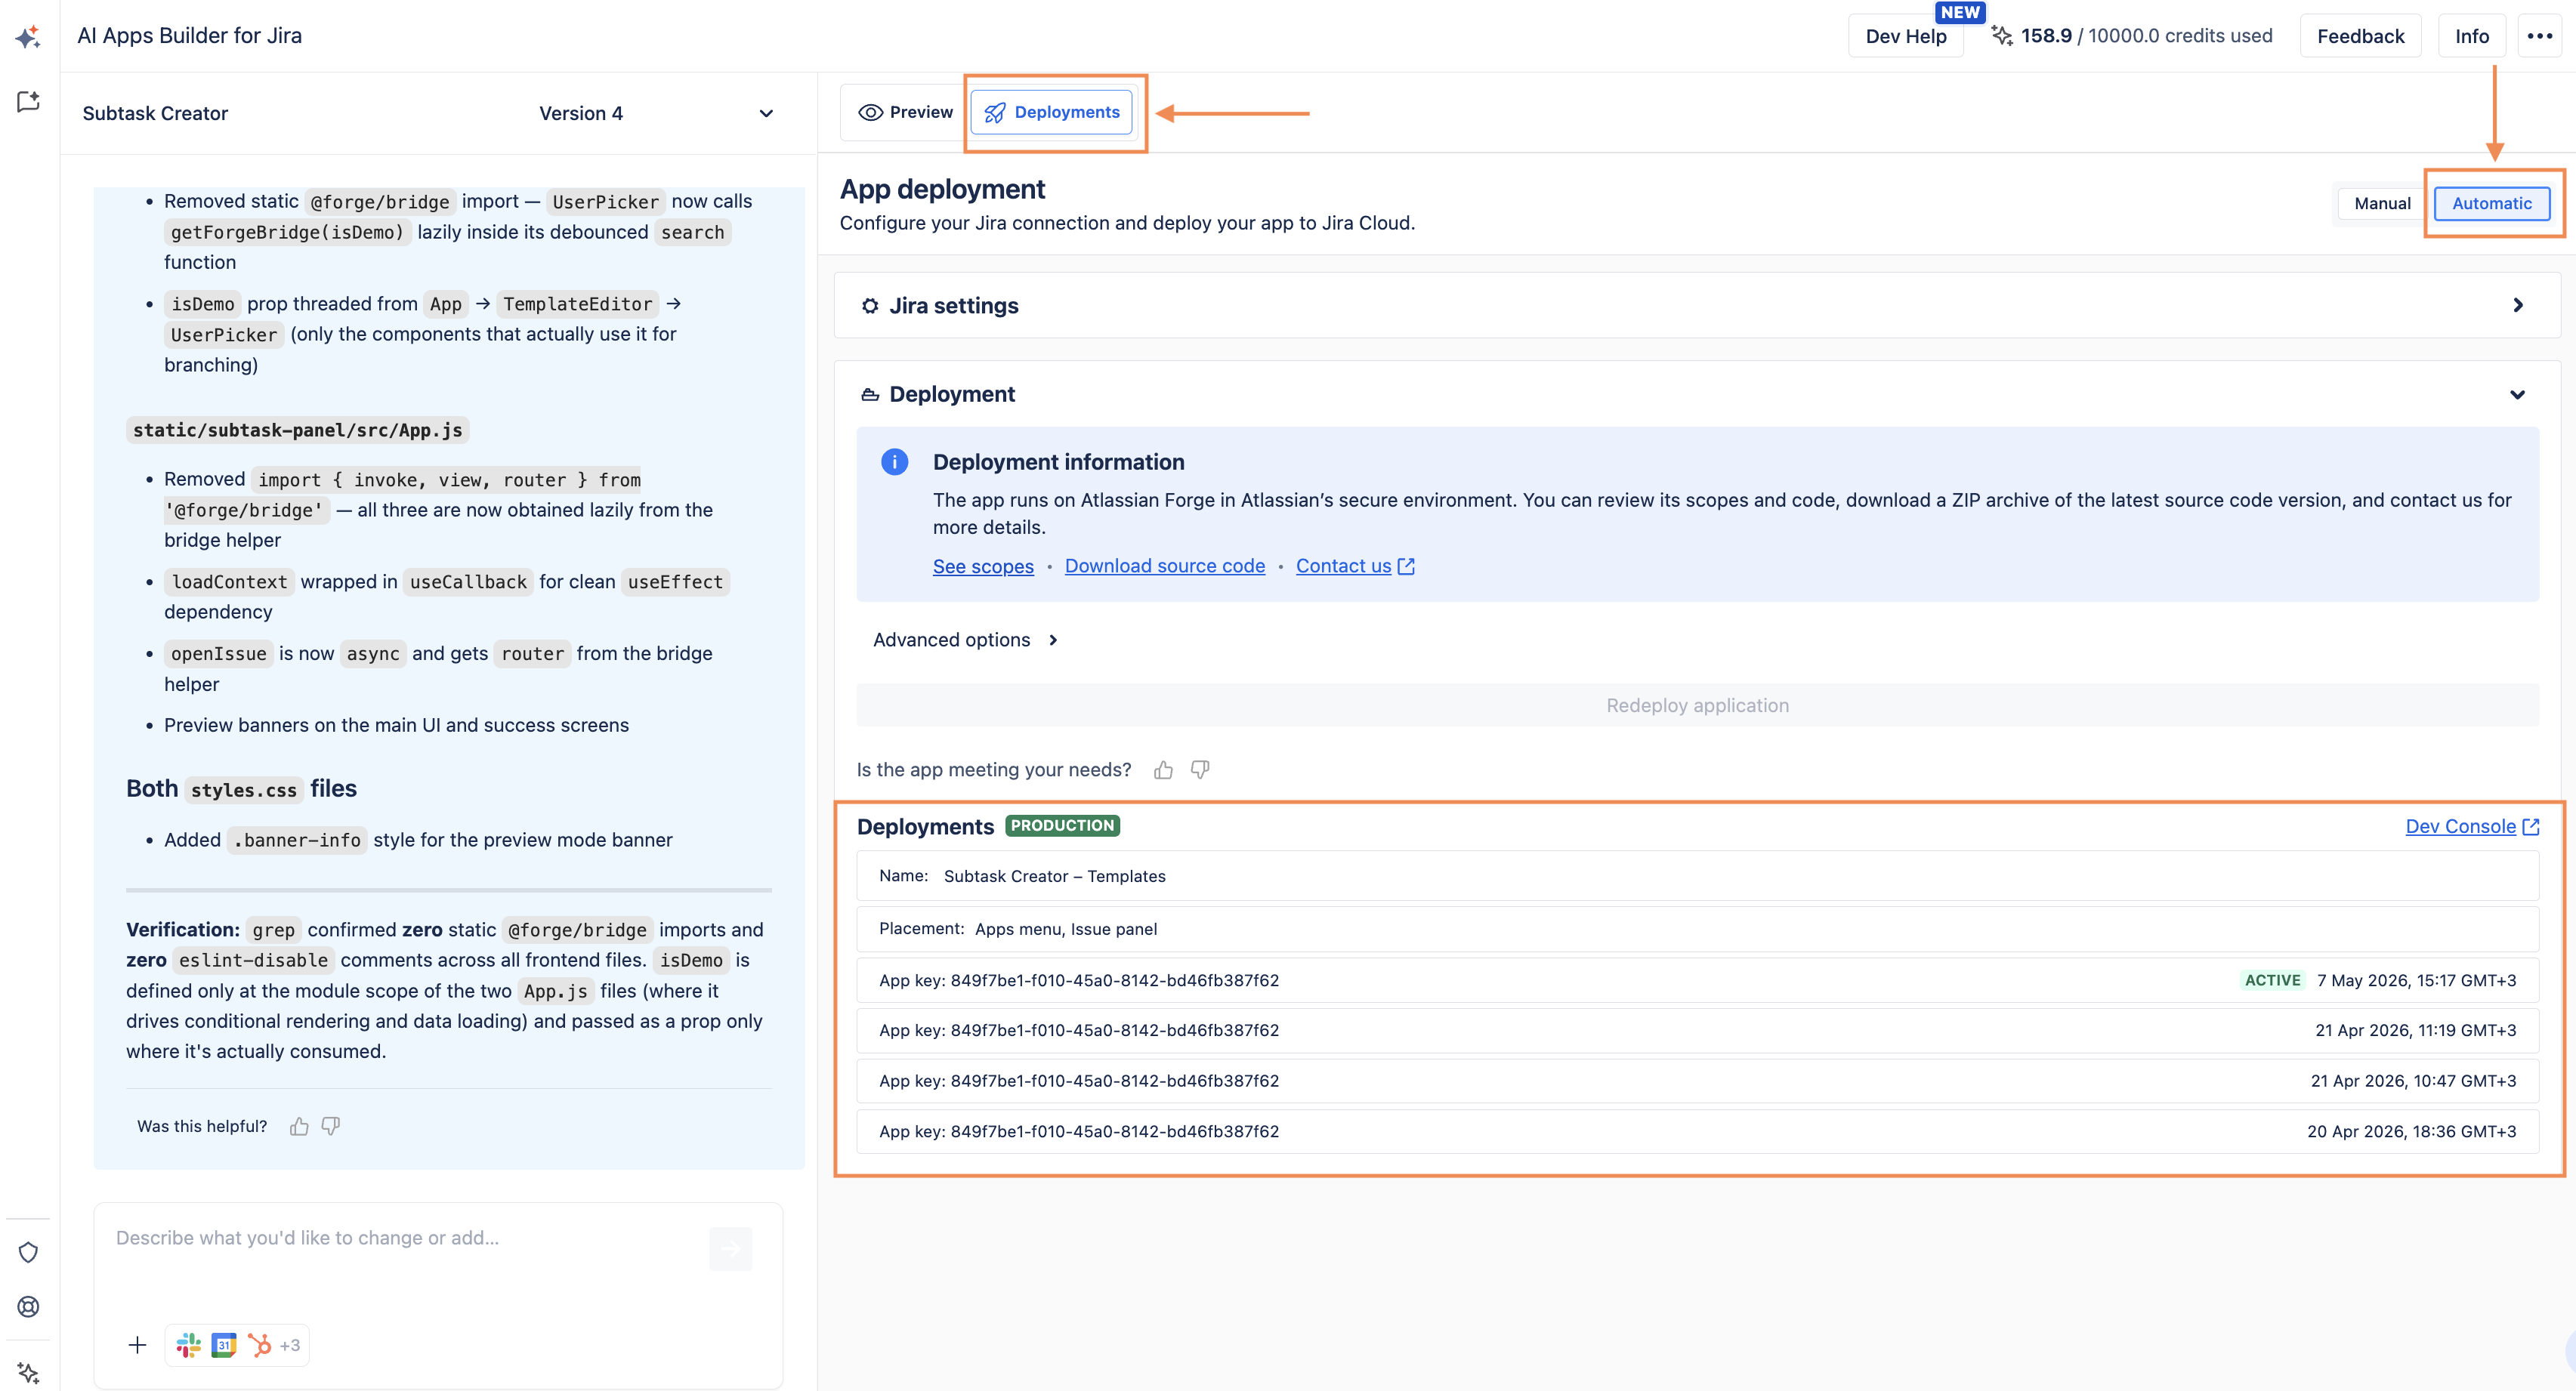Thumbs up 'Is the app meeting your needs?'
This screenshot has height=1391, width=2576.
pyautogui.click(x=1163, y=769)
